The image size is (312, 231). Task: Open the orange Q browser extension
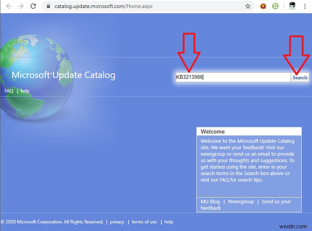pos(263,6)
